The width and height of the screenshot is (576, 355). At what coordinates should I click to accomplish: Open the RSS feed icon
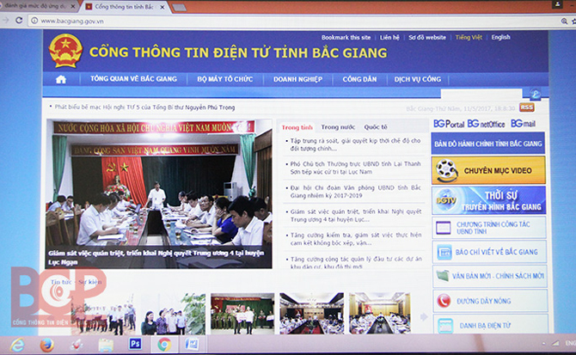click(x=526, y=107)
